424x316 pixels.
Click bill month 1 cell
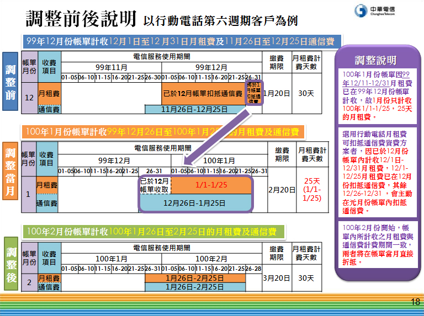pyautogui.click(x=28, y=194)
